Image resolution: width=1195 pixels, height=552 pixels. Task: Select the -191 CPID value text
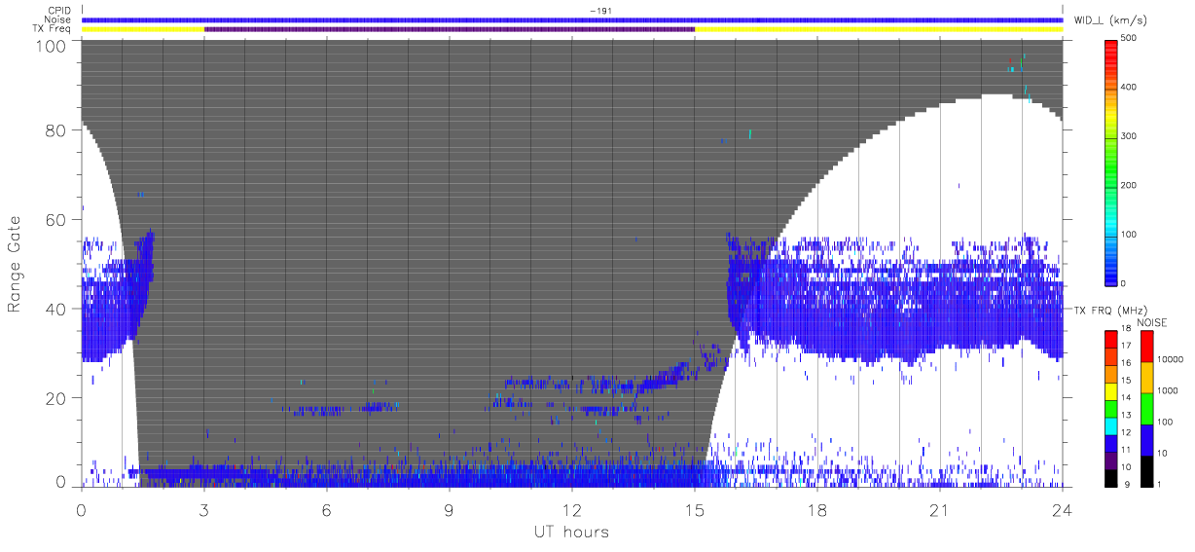coord(599,11)
